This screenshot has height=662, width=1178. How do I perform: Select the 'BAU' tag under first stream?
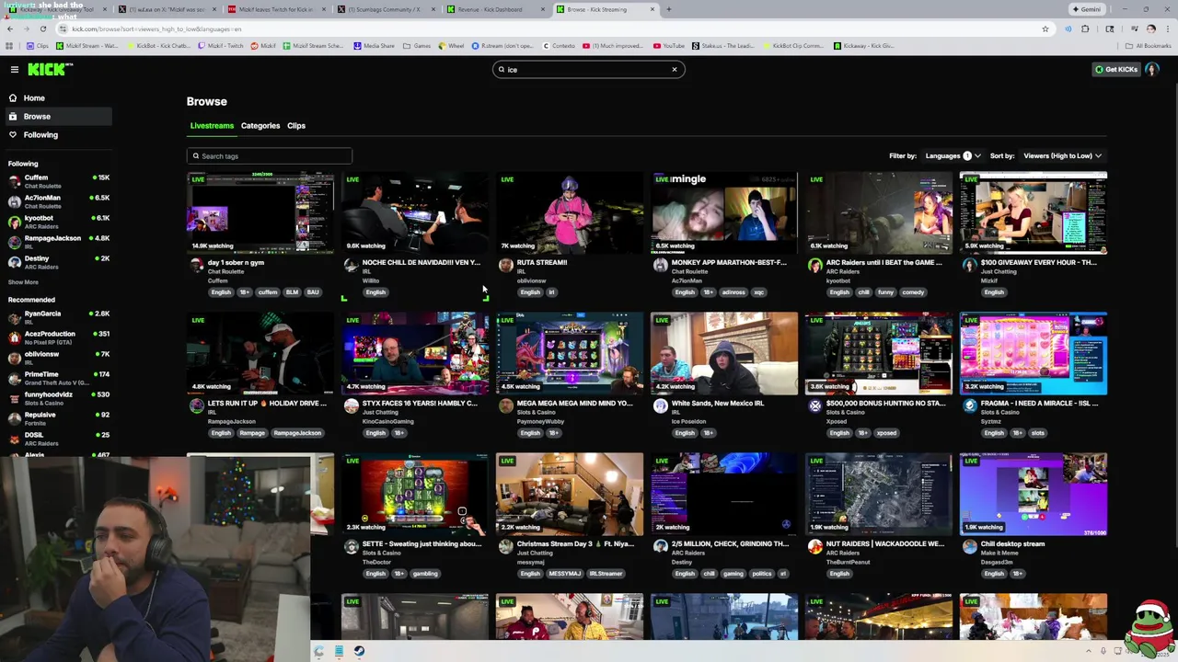(313, 292)
